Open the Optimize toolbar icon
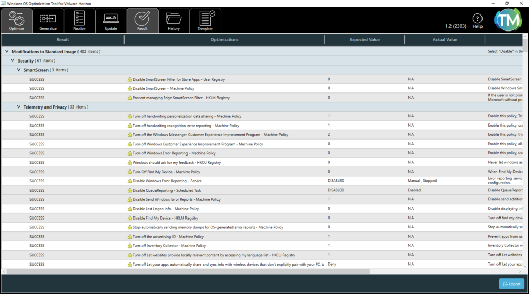 coord(17,21)
